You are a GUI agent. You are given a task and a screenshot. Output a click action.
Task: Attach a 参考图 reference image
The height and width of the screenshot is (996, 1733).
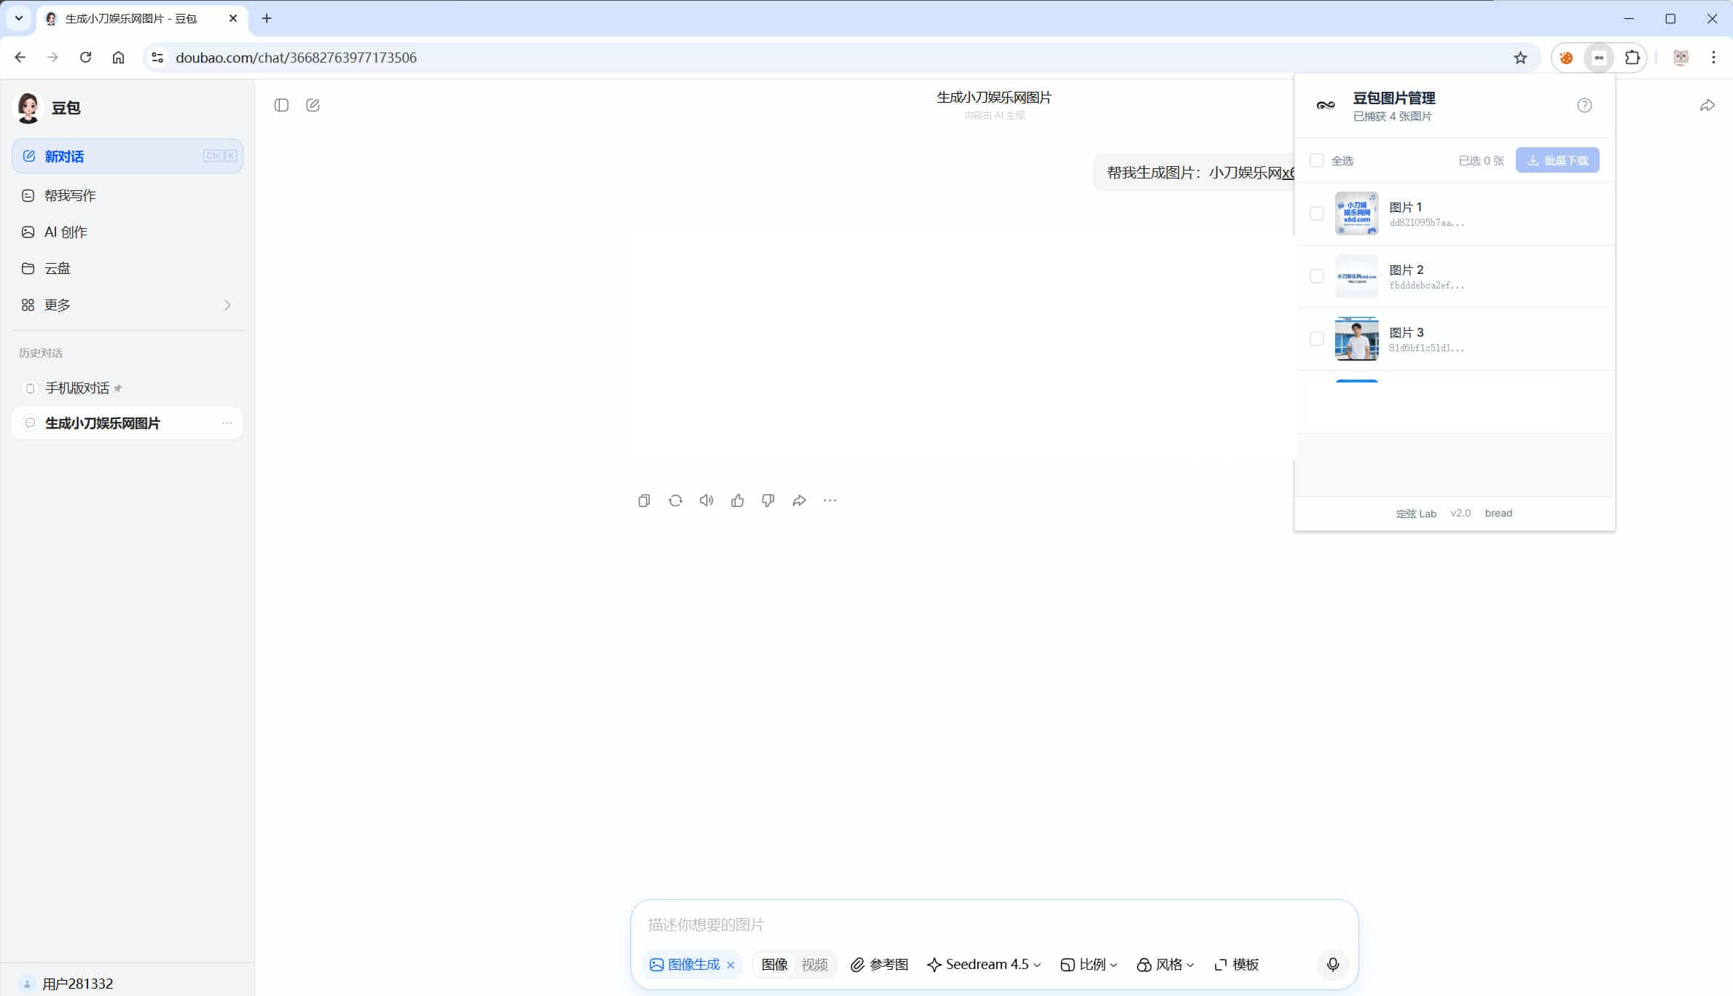(x=880, y=964)
